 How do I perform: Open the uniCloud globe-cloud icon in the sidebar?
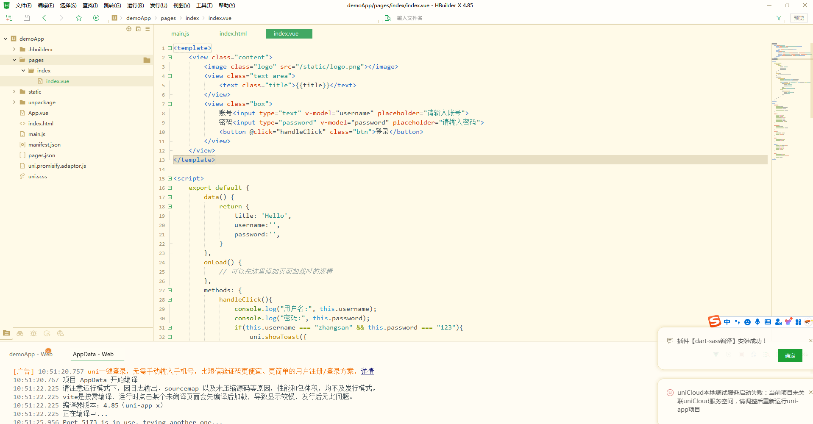[x=61, y=333]
